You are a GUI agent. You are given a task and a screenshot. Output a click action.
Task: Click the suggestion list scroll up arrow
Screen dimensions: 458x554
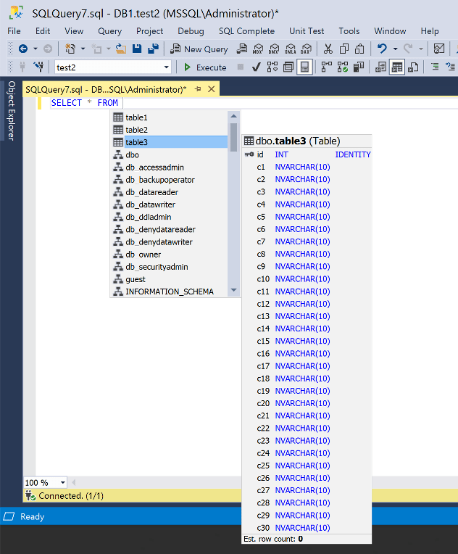point(234,116)
